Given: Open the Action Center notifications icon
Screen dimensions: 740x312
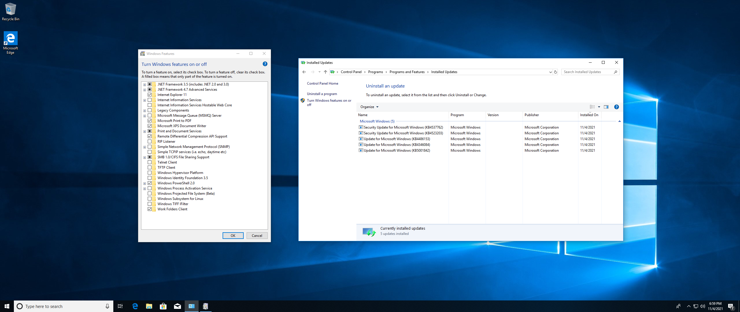Looking at the screenshot, I should (x=731, y=307).
